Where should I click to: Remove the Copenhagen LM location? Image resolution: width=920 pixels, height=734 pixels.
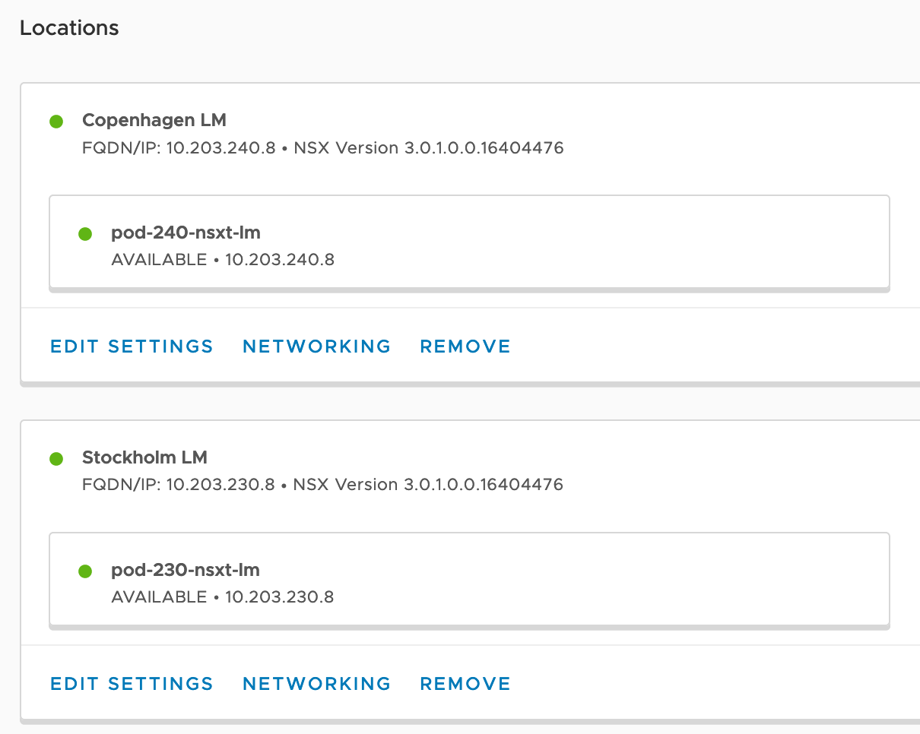(465, 346)
